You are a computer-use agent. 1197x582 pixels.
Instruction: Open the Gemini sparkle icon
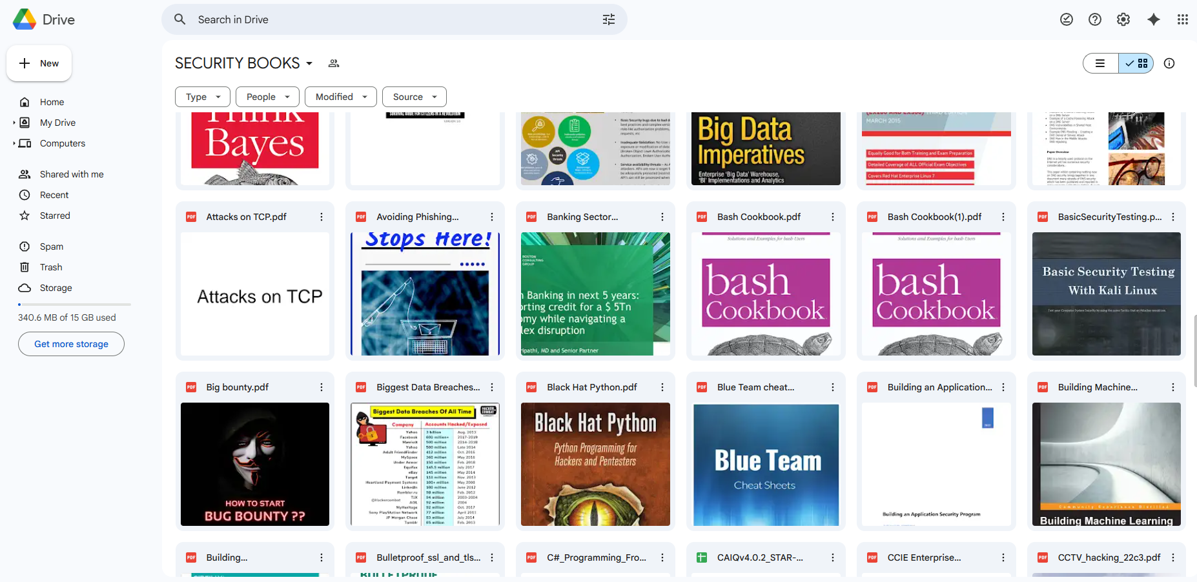(1154, 19)
